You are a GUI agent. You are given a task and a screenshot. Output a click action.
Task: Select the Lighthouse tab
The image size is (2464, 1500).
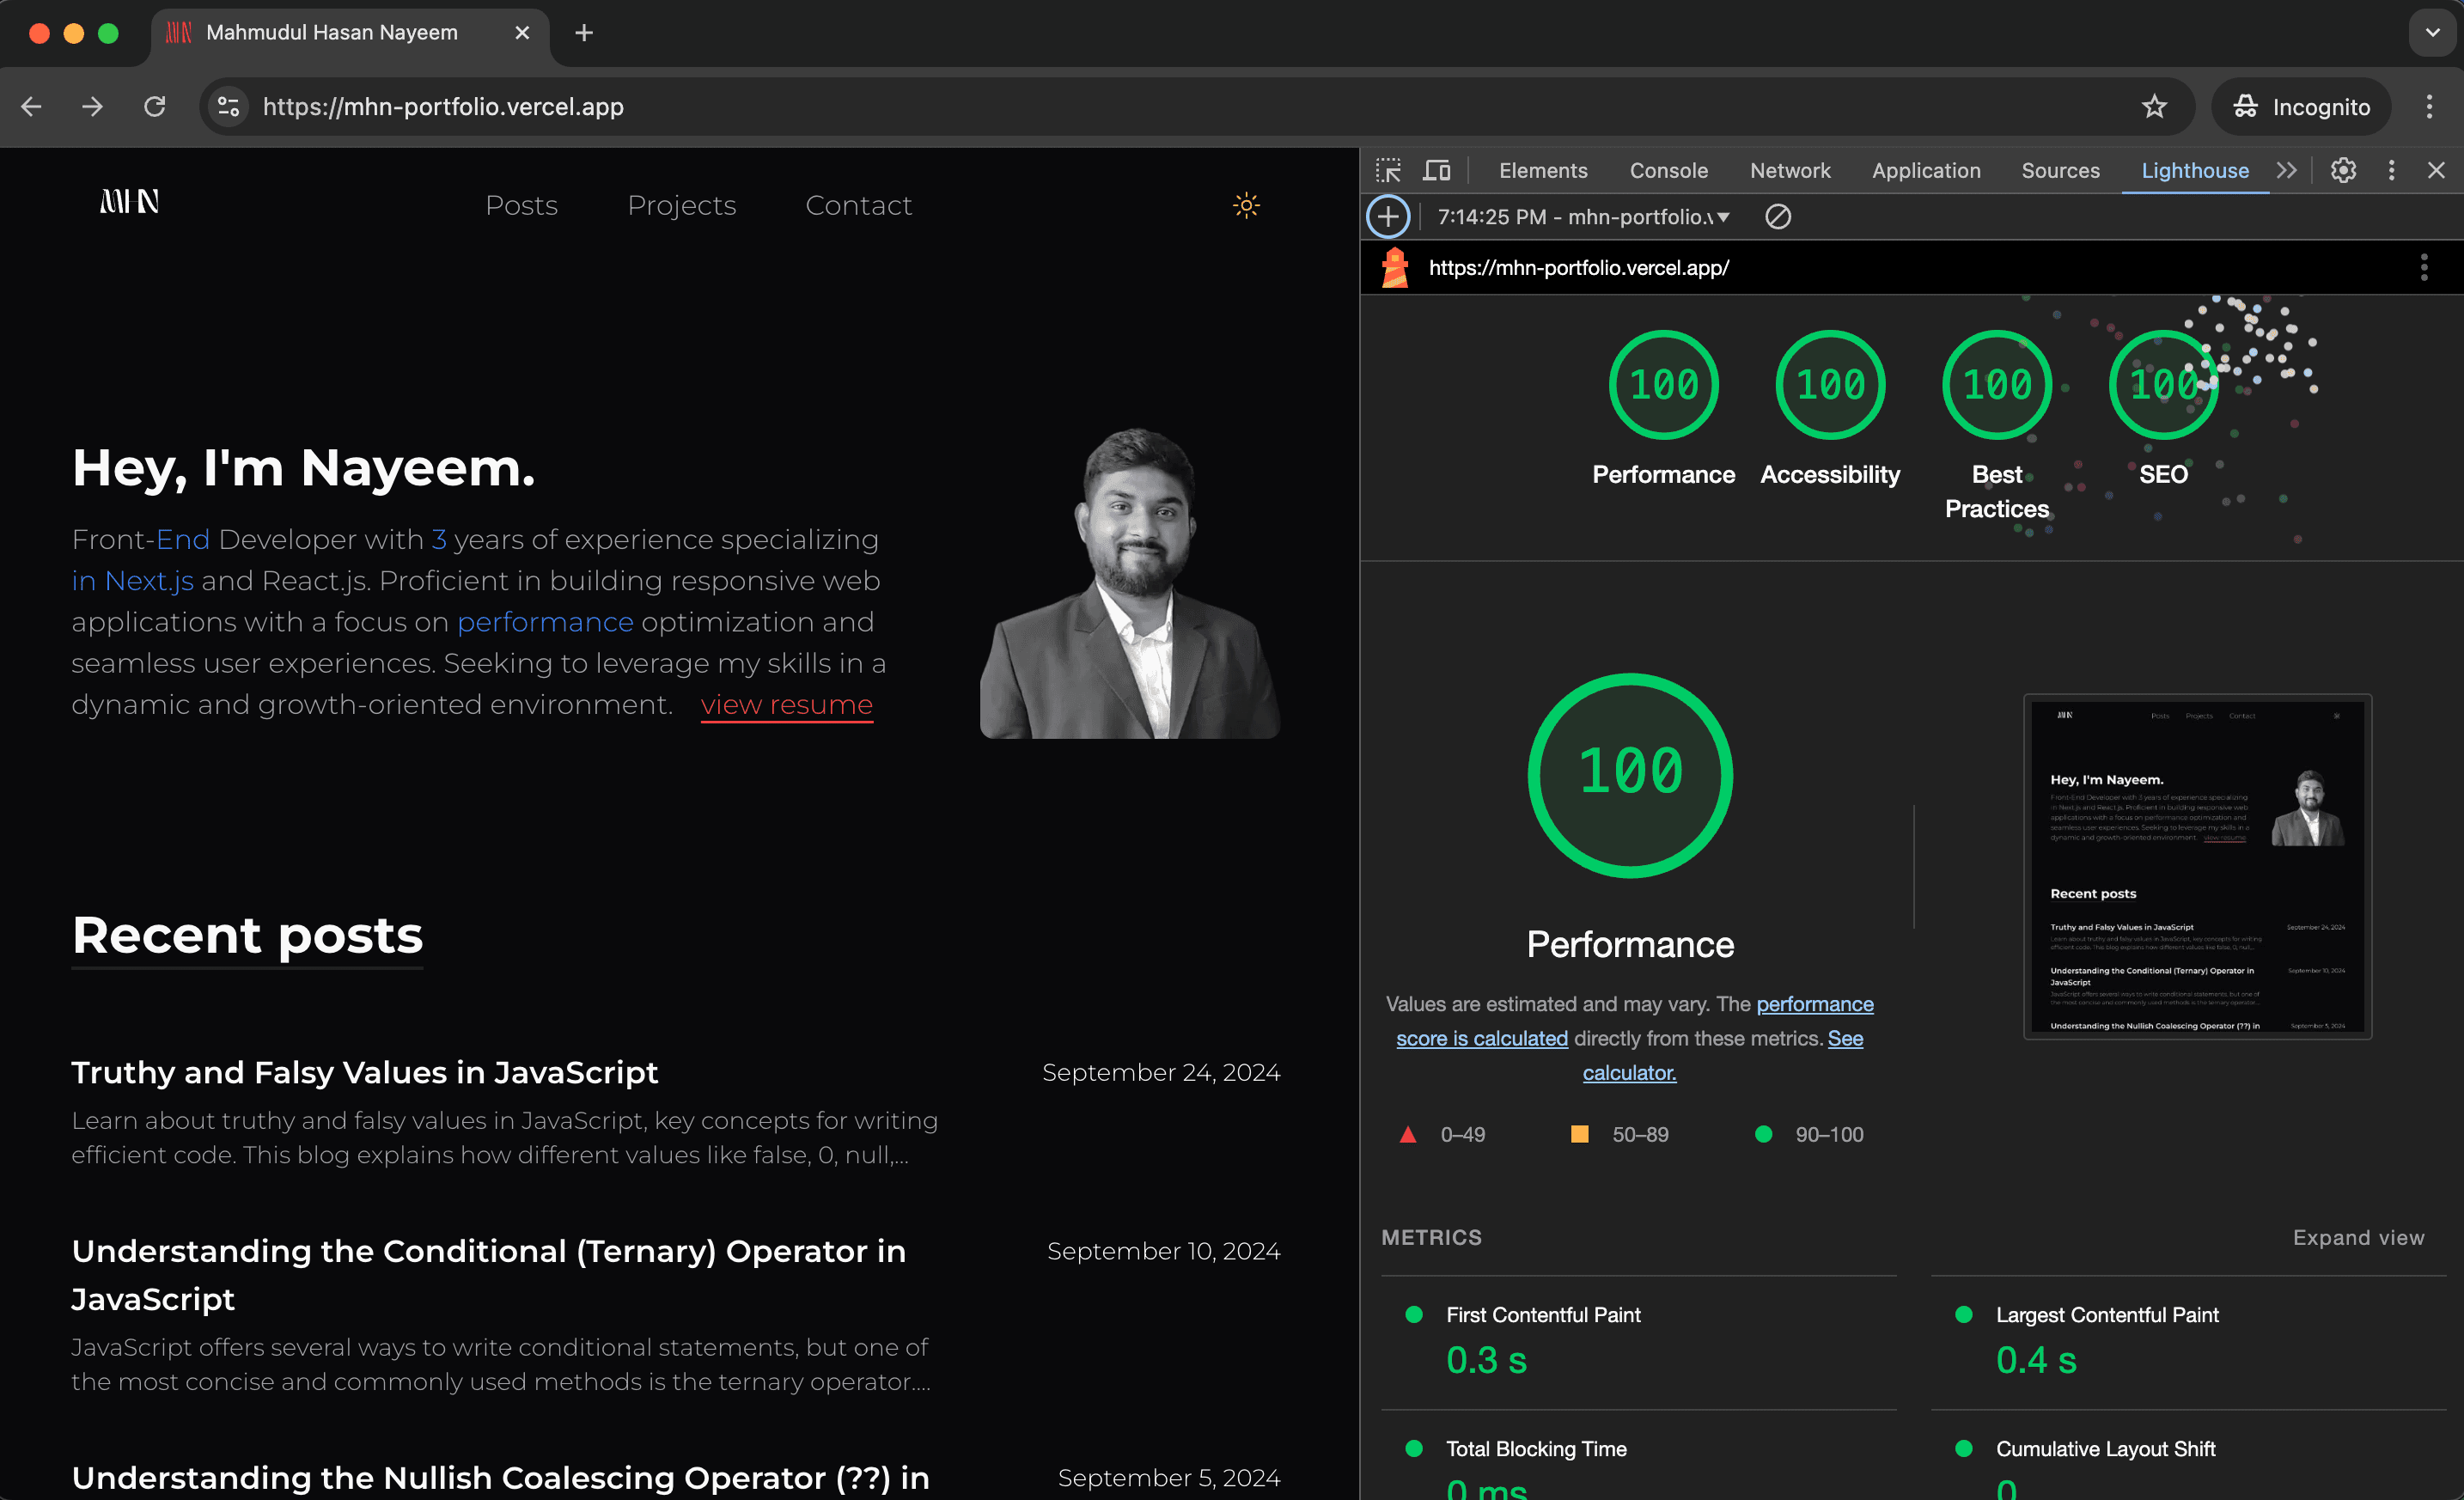[x=2194, y=170]
